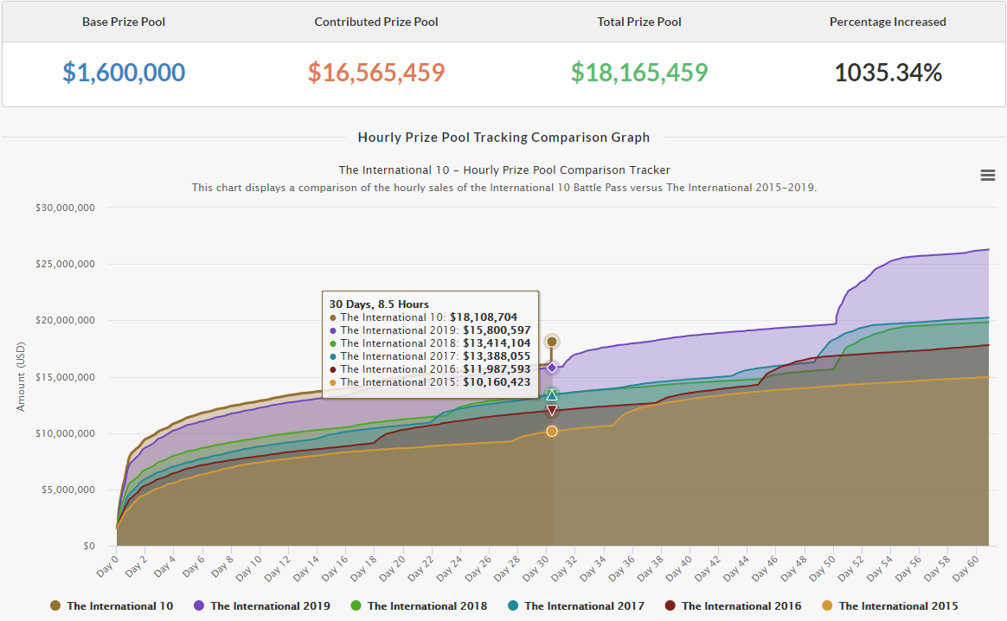
Task: Click the purple diamond 2019 data marker
Action: click(x=552, y=368)
